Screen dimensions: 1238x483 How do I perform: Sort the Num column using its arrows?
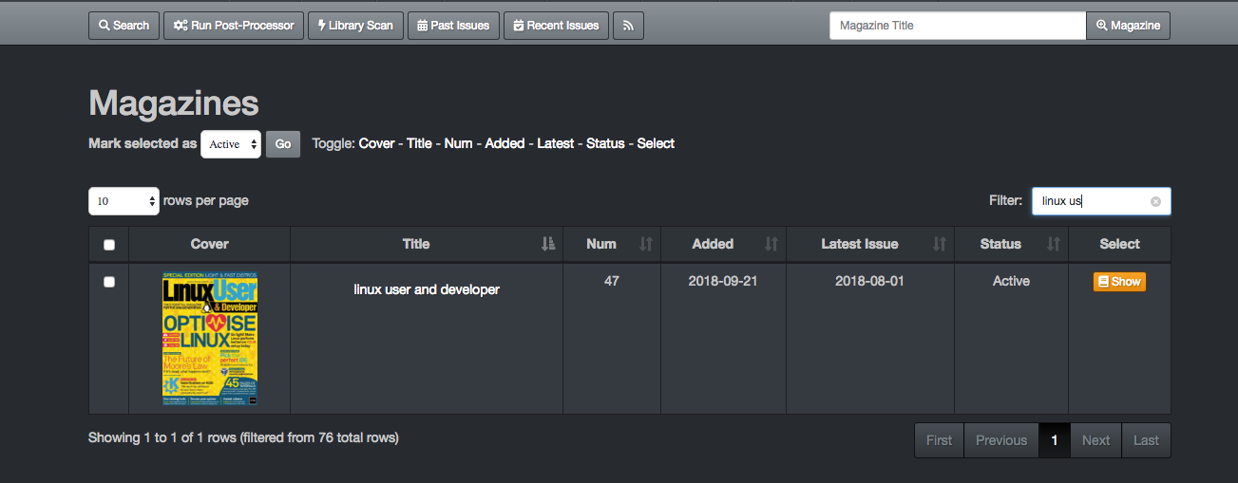(646, 244)
